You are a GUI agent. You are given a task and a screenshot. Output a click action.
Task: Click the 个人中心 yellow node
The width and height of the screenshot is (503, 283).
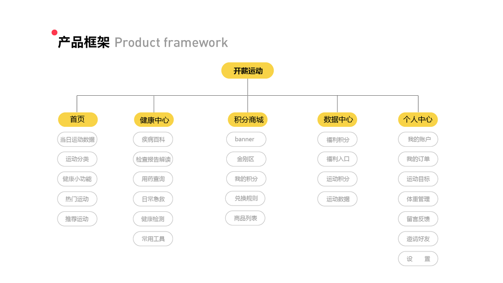point(418,120)
